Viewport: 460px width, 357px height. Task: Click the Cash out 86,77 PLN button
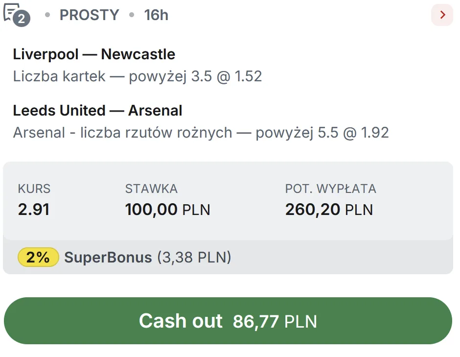(x=230, y=321)
